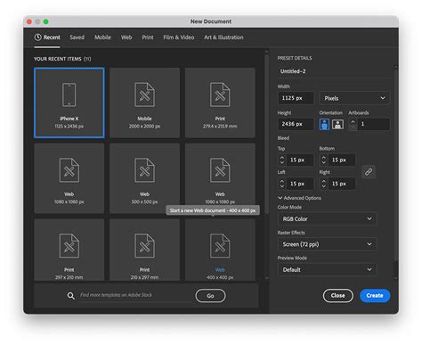Open the Preview Mode Default dropdown
422x345 pixels.
(x=328, y=270)
